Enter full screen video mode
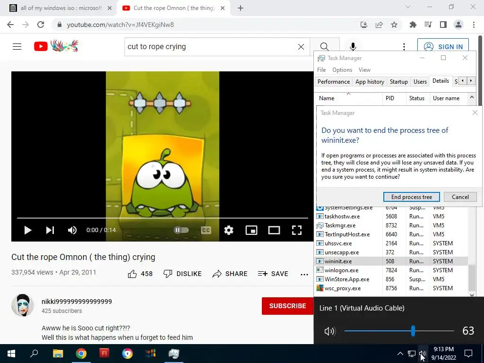The width and height of the screenshot is (484, 363). (297, 230)
